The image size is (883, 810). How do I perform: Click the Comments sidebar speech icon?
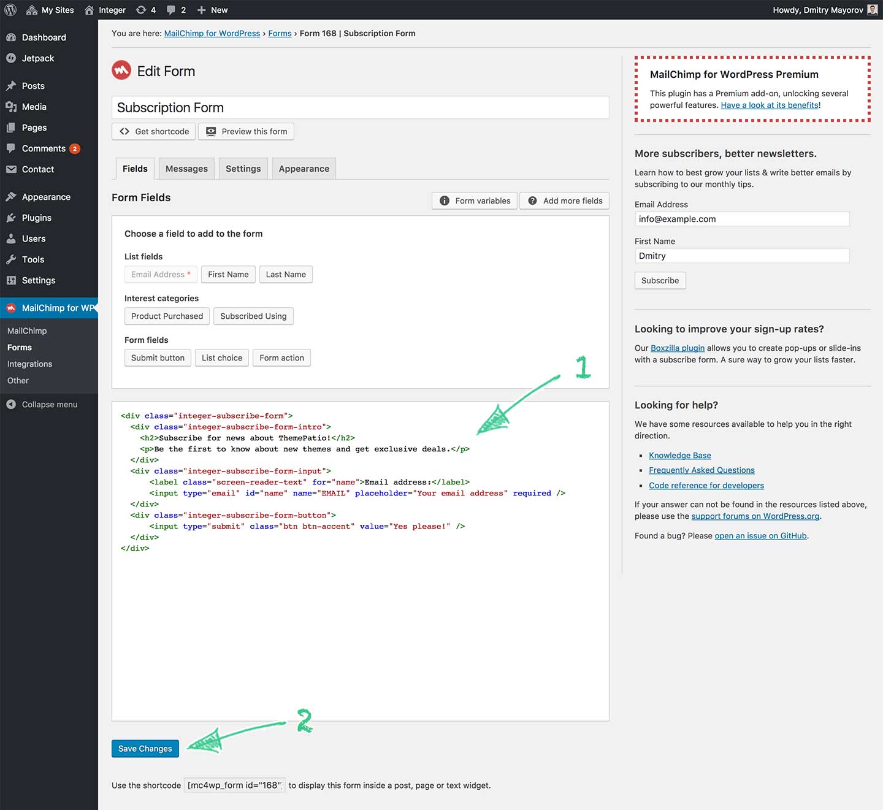(x=11, y=148)
